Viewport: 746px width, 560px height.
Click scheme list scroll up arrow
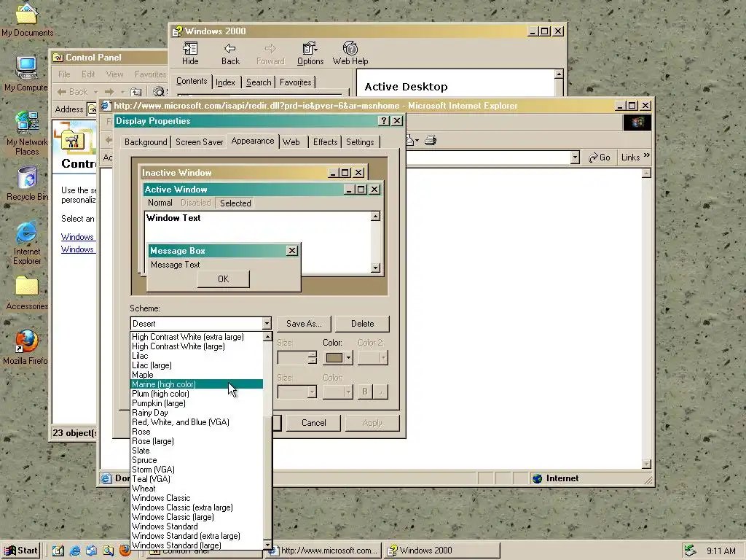point(267,337)
